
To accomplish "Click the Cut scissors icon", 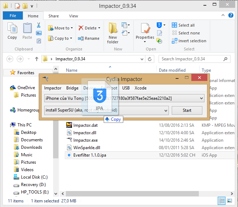I will (39, 25).
